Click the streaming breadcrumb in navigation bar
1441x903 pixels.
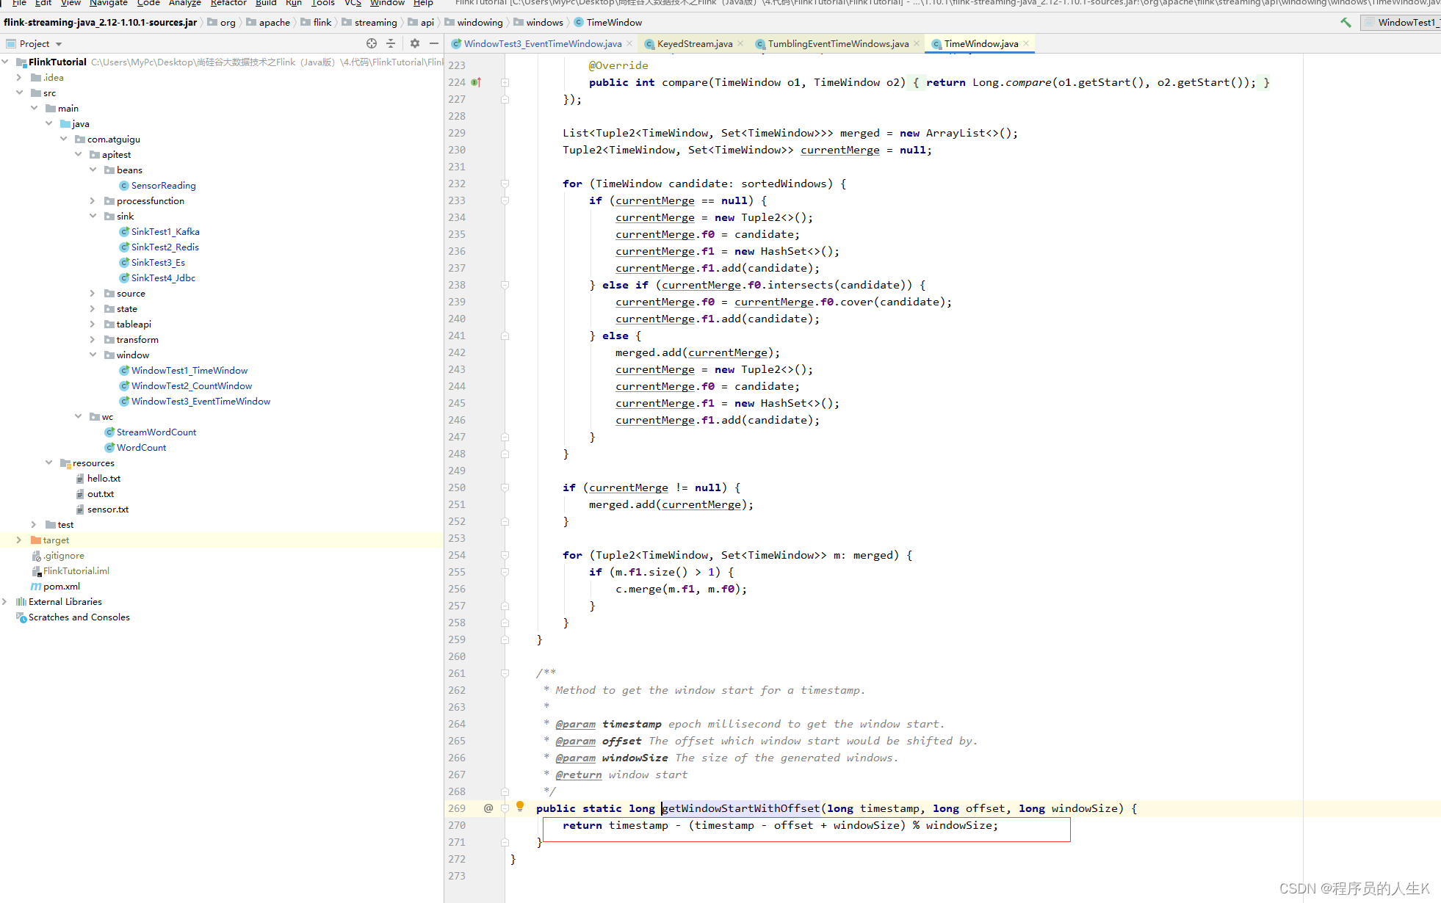click(375, 23)
